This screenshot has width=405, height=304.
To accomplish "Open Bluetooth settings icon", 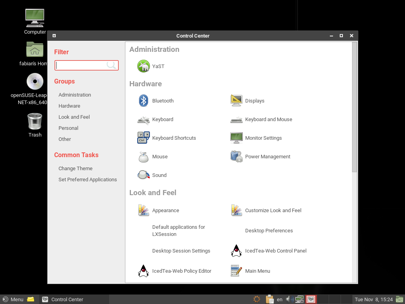I will (144, 101).
